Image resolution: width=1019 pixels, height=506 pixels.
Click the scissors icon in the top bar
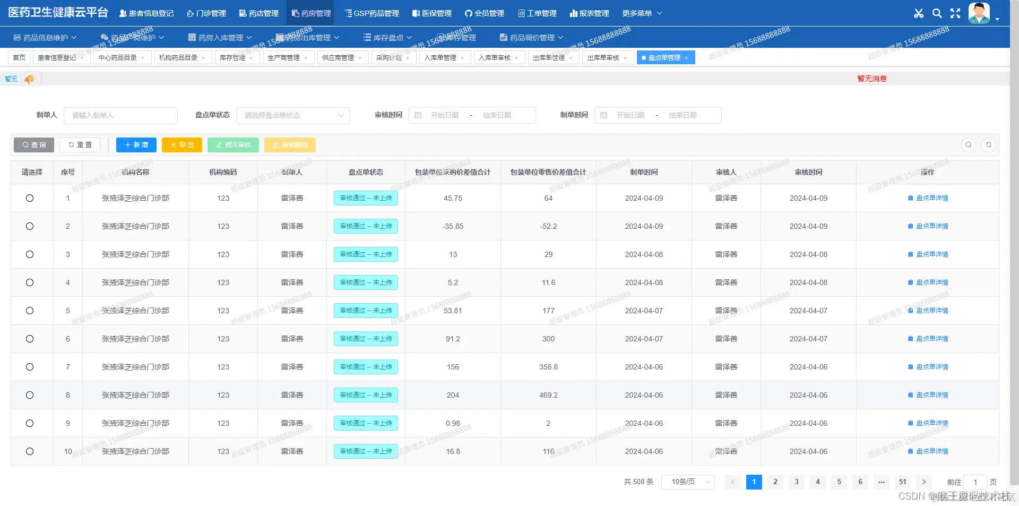click(x=919, y=13)
